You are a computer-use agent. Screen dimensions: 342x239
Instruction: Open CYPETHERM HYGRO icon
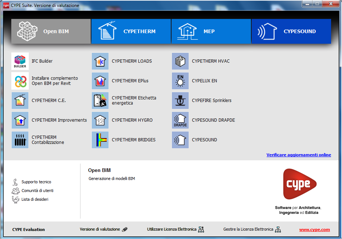tap(100, 120)
